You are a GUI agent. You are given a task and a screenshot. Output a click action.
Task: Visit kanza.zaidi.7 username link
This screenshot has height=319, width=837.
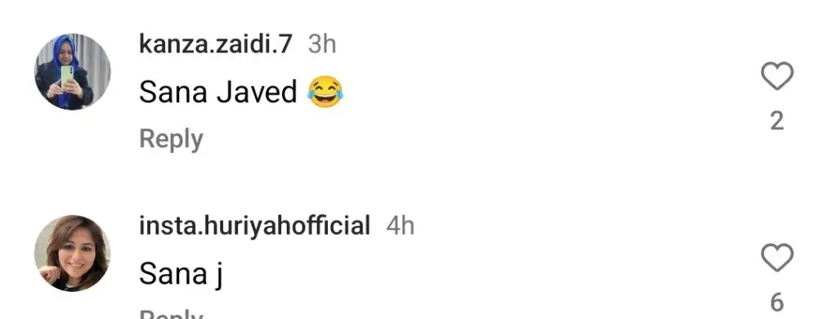pyautogui.click(x=216, y=44)
